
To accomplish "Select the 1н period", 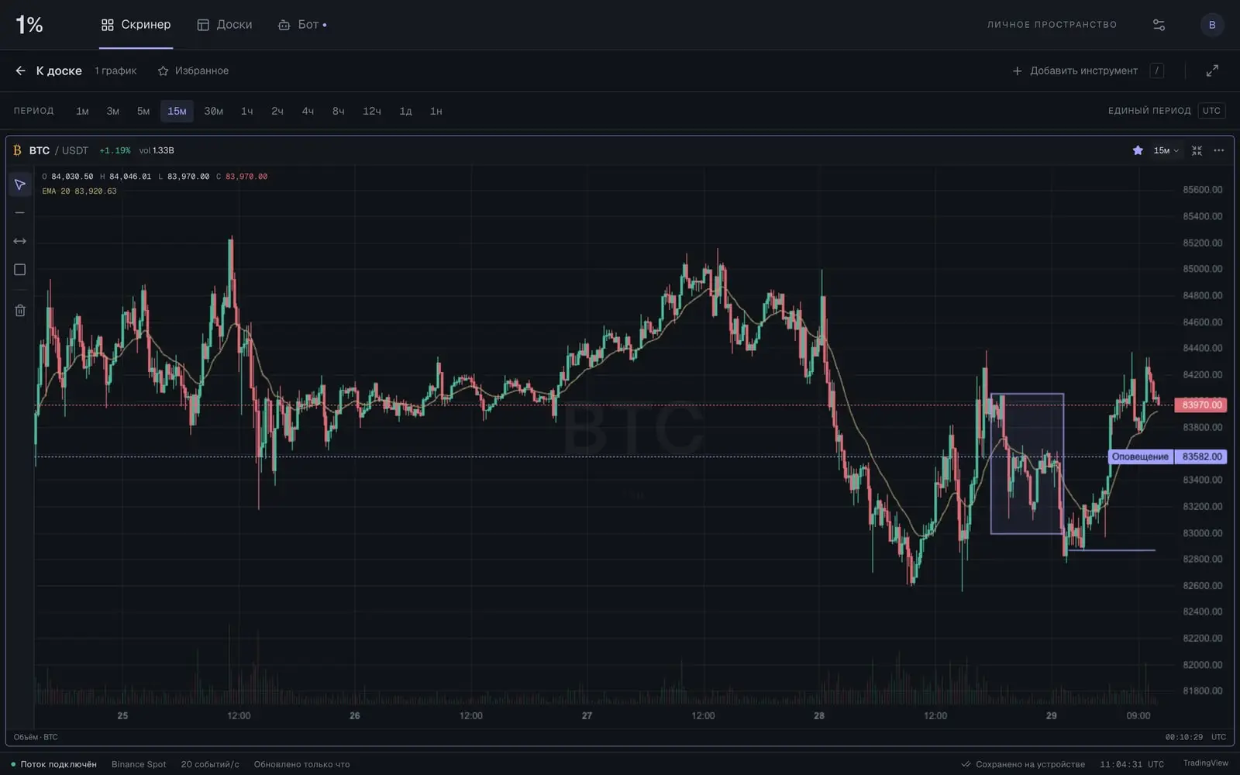I will (x=436, y=111).
